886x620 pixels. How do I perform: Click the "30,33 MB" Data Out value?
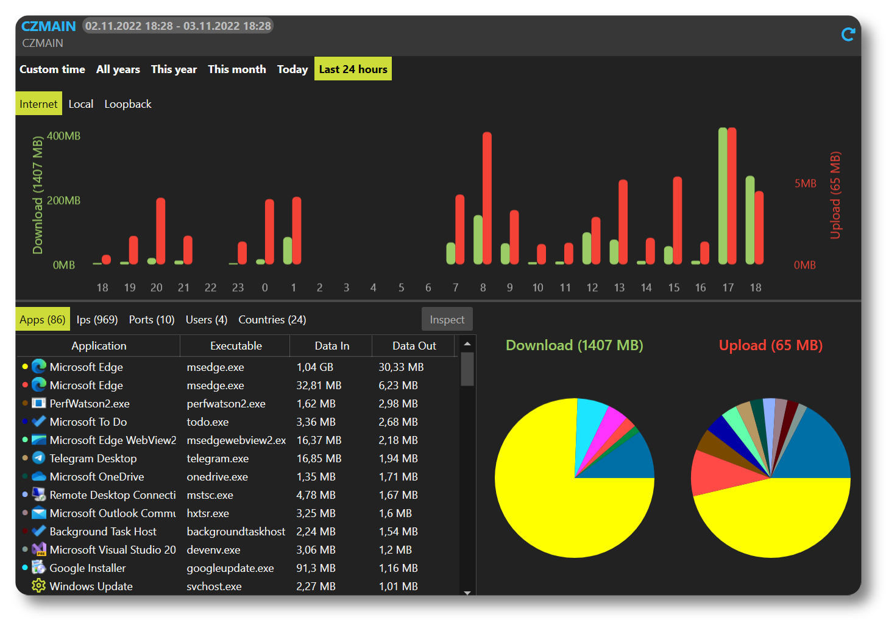pos(401,367)
